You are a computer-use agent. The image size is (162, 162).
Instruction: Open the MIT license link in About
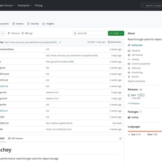(x=137, y=55)
